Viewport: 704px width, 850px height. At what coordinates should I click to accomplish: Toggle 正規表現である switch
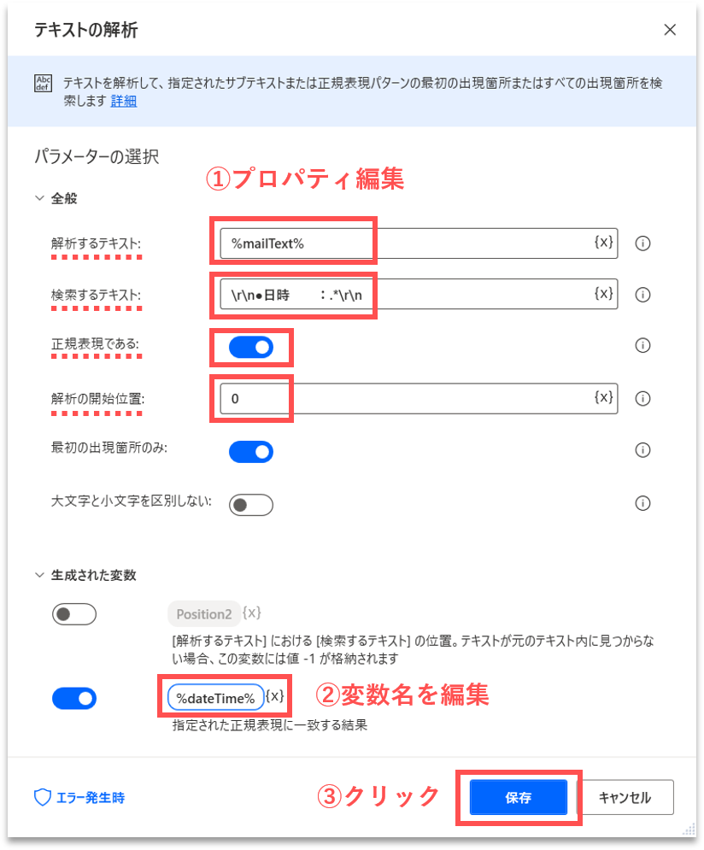[x=251, y=348]
